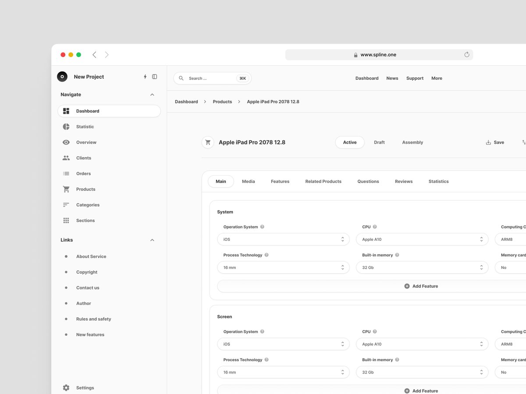Click the Statistic pie chart icon
Screen dimensions: 526x394
click(66, 127)
